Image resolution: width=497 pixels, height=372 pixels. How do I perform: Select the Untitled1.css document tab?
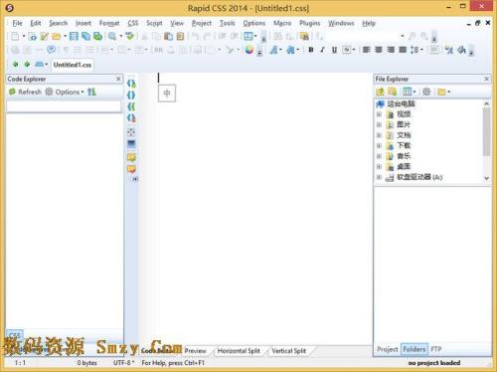click(x=73, y=65)
